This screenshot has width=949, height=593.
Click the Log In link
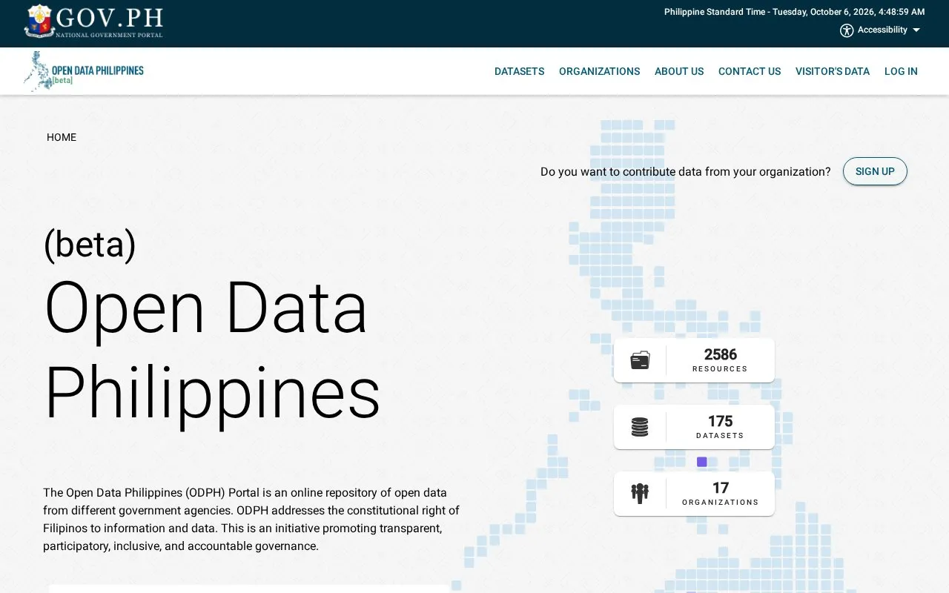901,71
